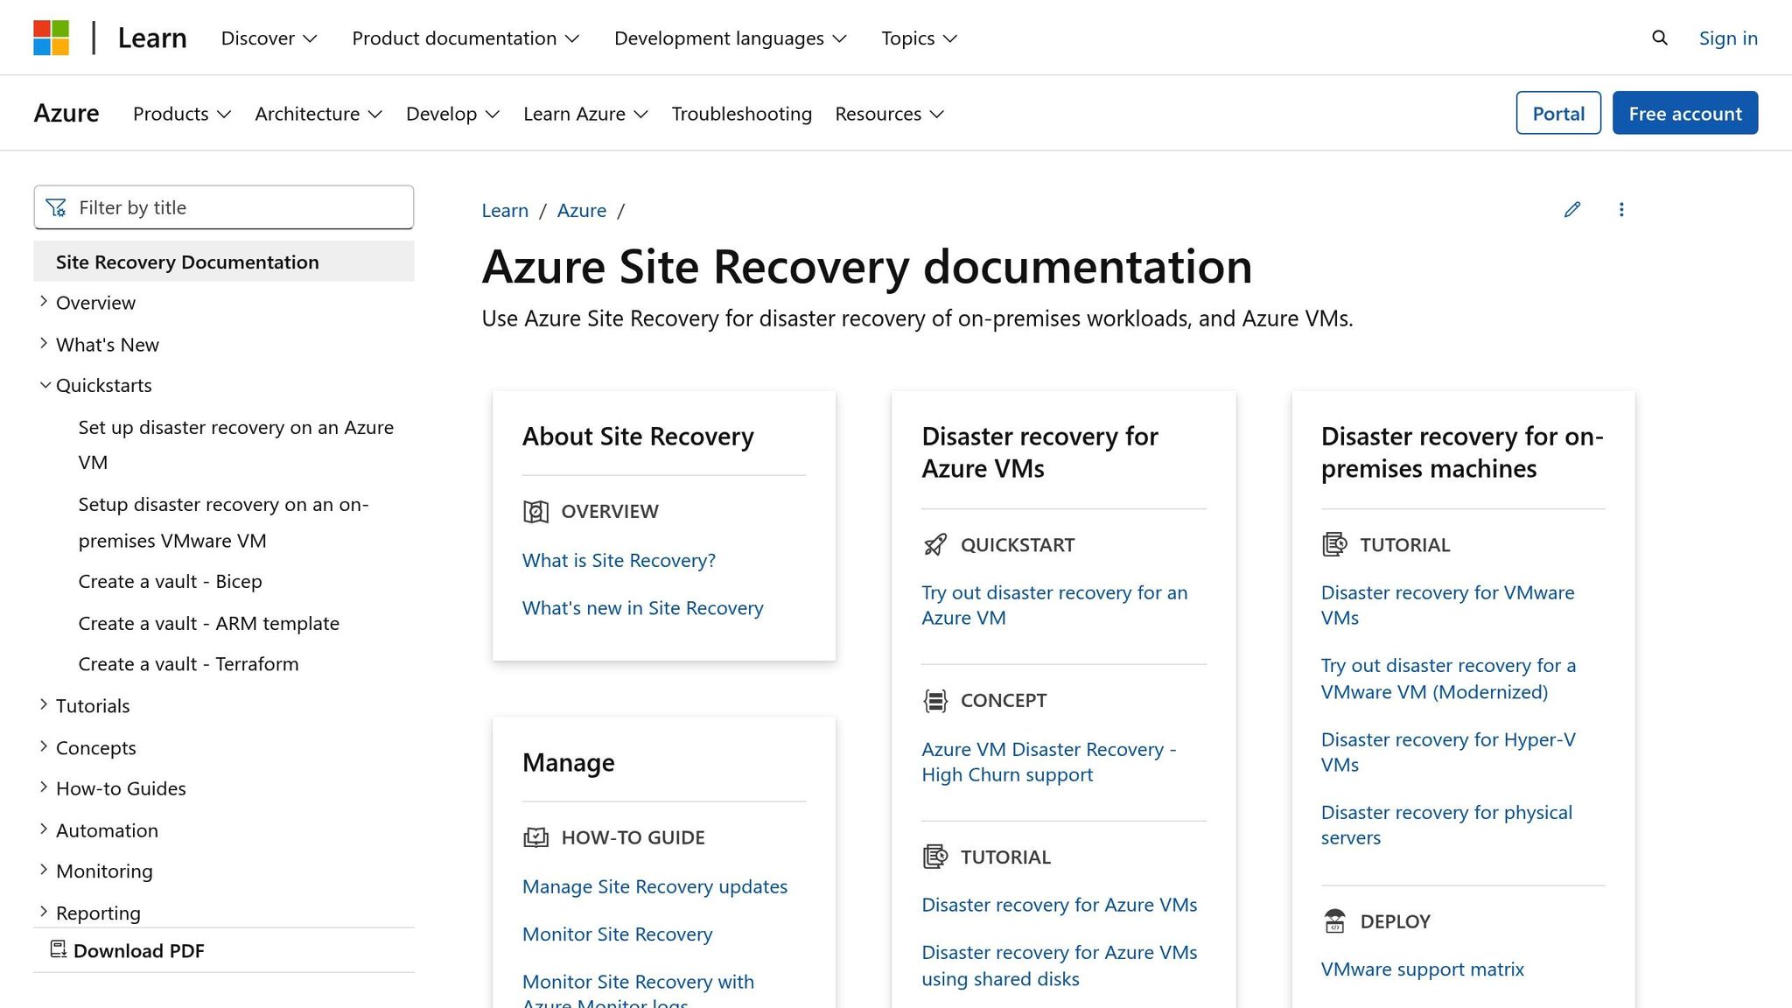Expand the What's New tree node
This screenshot has width=1792, height=1008.
tap(44, 344)
